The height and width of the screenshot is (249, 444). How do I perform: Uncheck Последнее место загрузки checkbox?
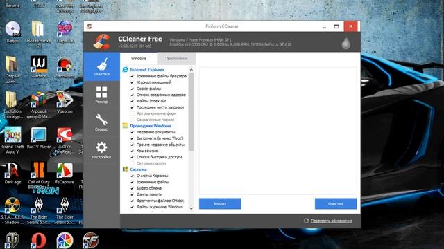[133, 107]
